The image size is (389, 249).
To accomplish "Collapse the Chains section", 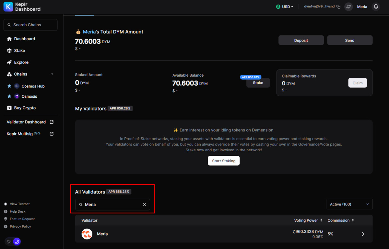I will [52, 74].
